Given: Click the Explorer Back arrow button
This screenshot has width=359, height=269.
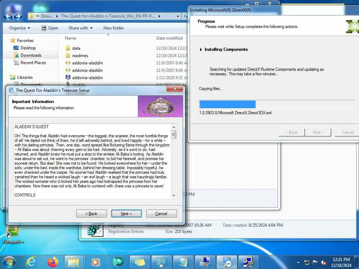Looking at the screenshot, I should pos(8,16).
